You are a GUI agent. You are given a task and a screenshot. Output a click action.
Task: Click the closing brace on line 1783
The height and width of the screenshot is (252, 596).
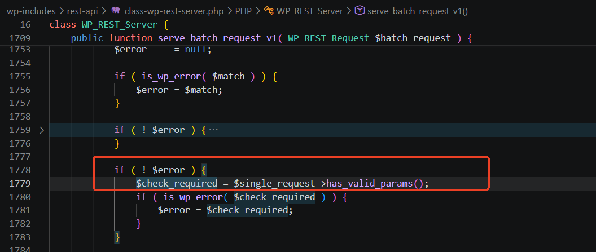117,237
